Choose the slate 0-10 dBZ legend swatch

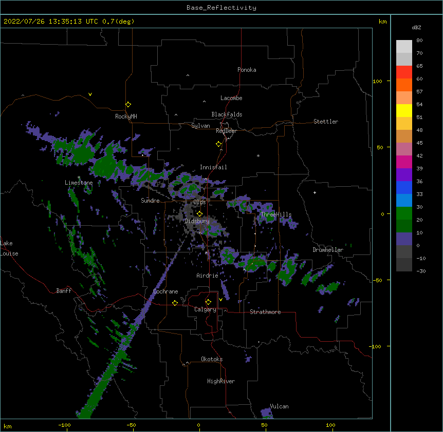tap(404, 239)
